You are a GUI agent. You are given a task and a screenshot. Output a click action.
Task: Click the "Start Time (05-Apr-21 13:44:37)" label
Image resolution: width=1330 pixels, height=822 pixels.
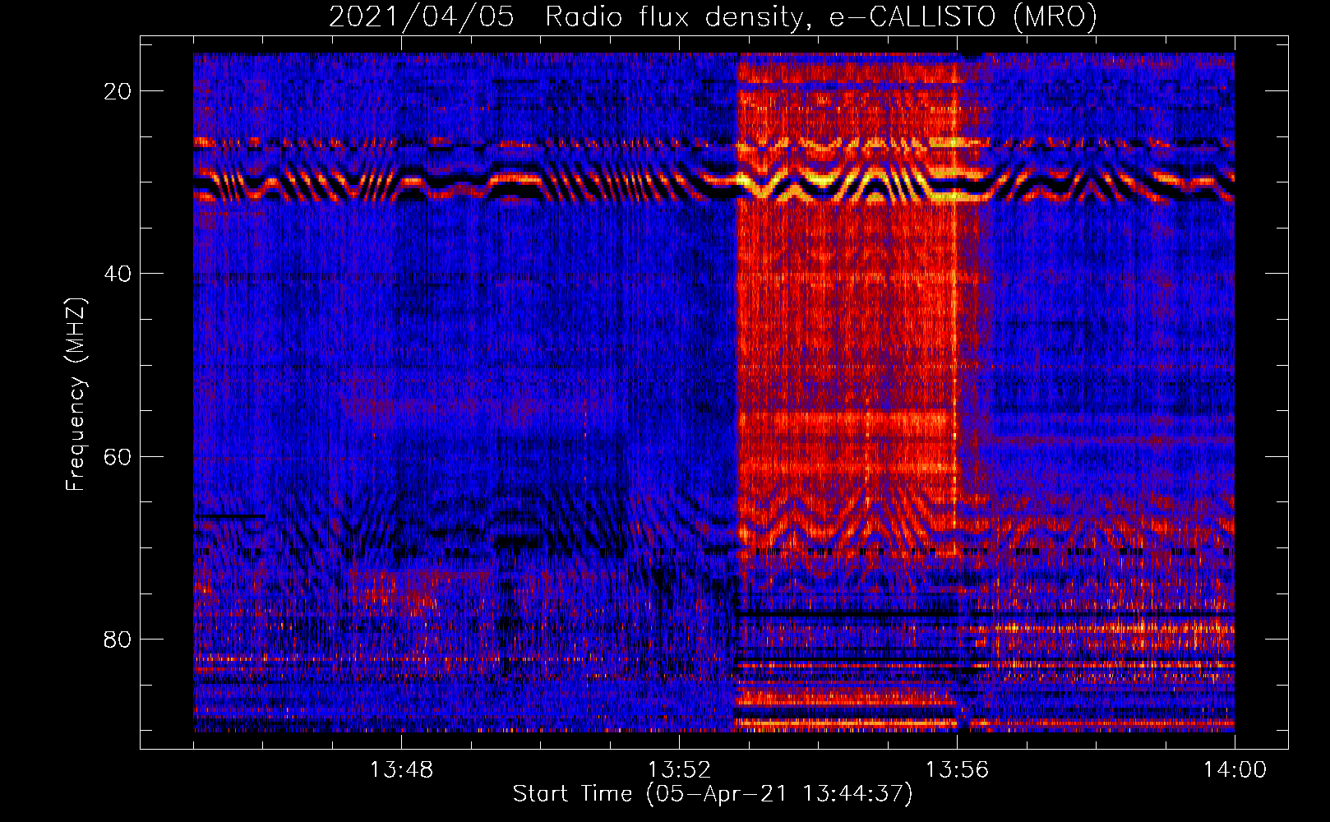point(713,794)
